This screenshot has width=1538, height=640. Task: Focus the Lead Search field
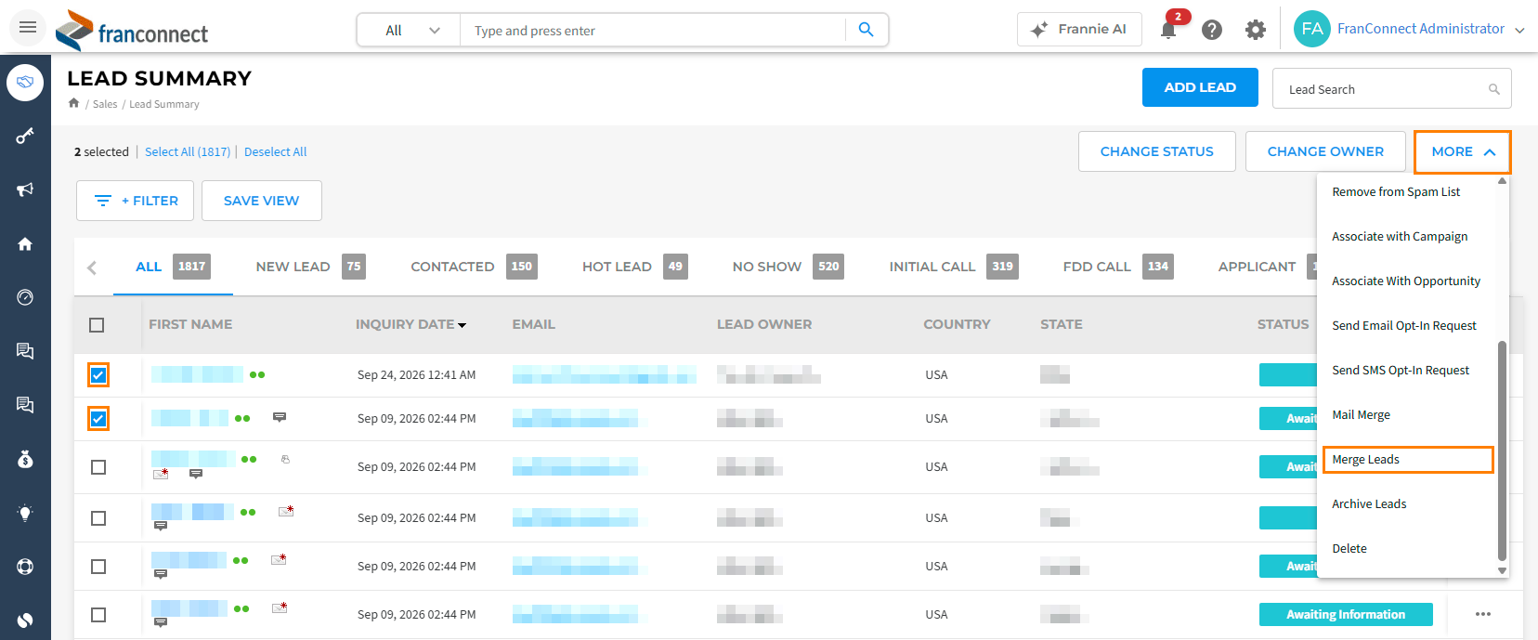click(1391, 89)
